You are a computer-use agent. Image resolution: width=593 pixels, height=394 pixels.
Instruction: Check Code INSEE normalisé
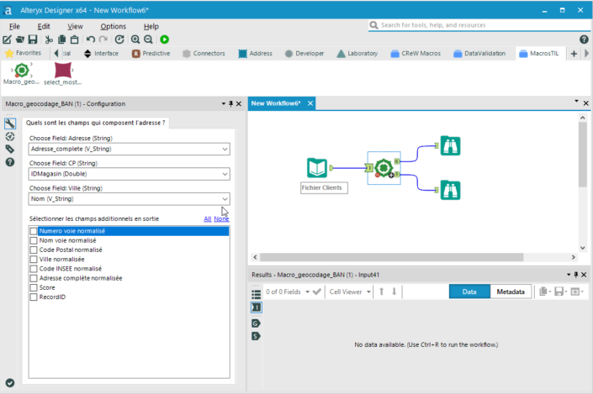pyautogui.click(x=34, y=269)
